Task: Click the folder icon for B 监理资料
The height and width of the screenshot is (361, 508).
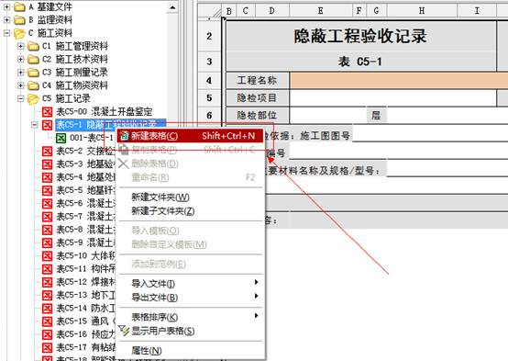Action: [x=19, y=20]
